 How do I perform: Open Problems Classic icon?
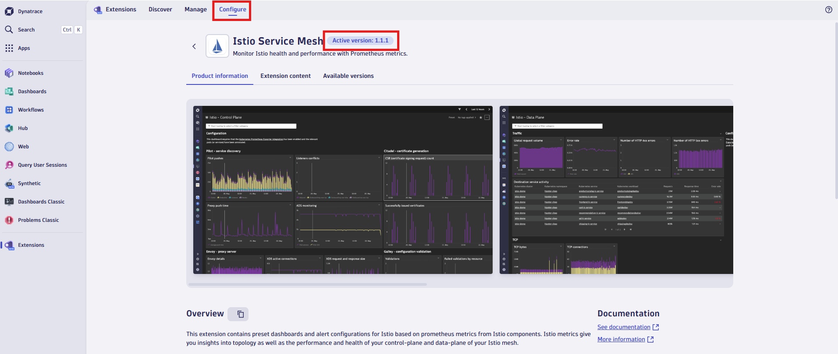pos(9,220)
